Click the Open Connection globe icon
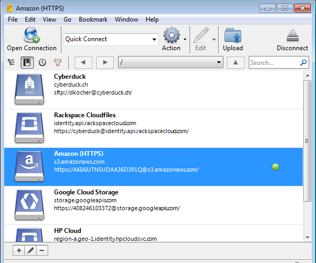316x263 pixels. click(x=32, y=35)
